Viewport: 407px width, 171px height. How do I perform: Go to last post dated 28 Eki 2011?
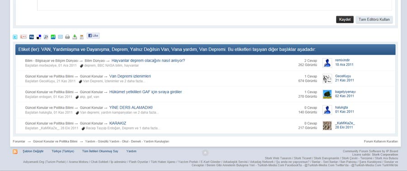[x=344, y=128]
